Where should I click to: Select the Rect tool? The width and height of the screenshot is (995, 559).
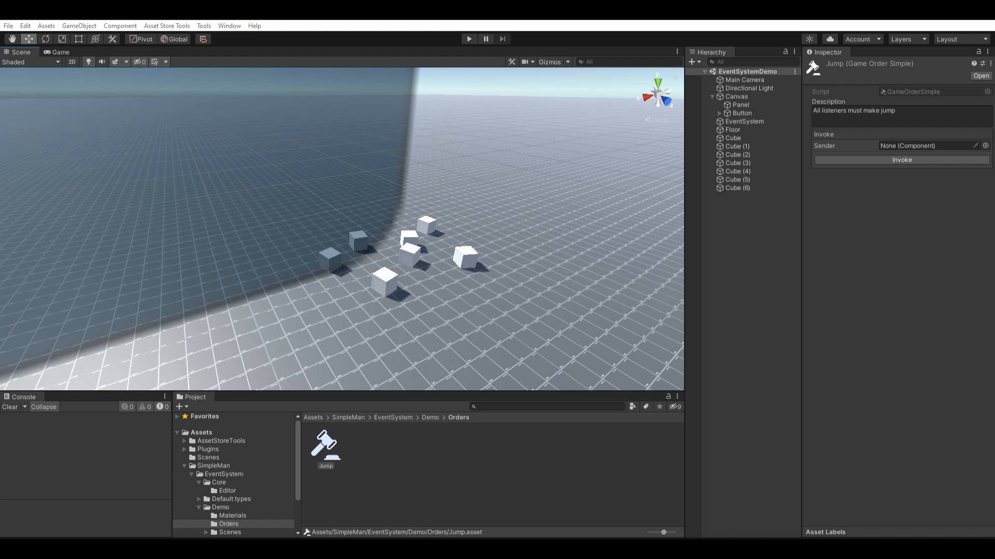pos(79,39)
